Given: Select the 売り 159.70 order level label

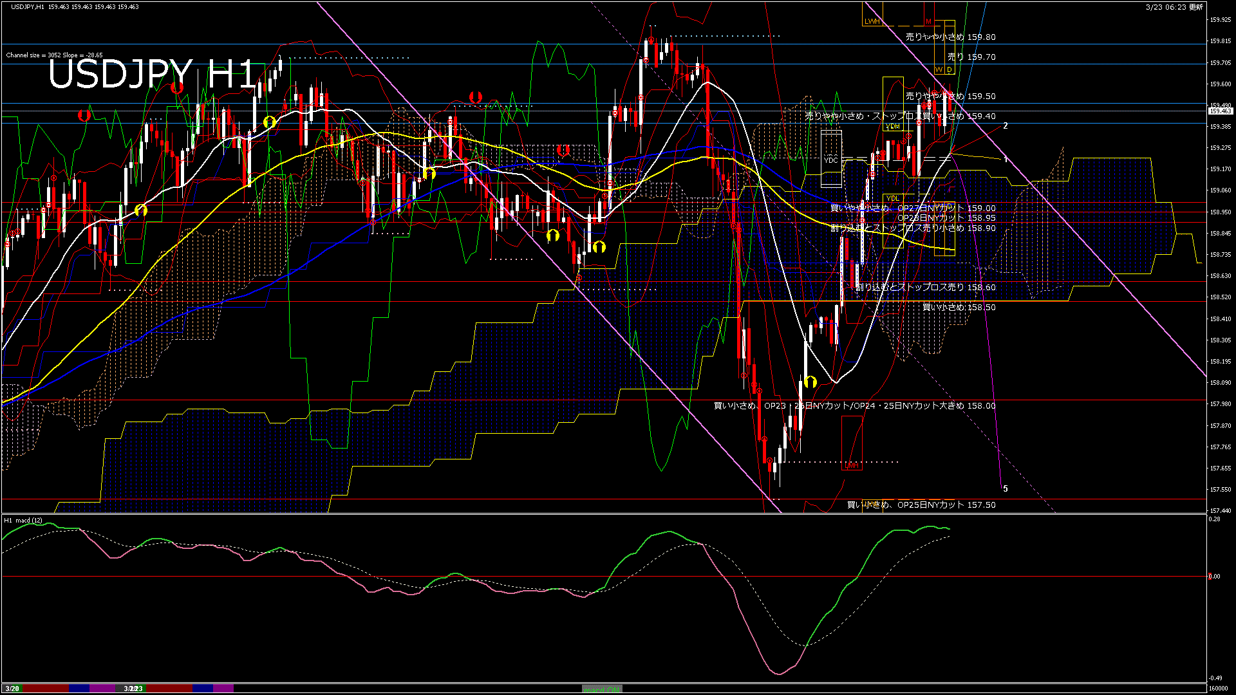Looking at the screenshot, I should click(971, 57).
